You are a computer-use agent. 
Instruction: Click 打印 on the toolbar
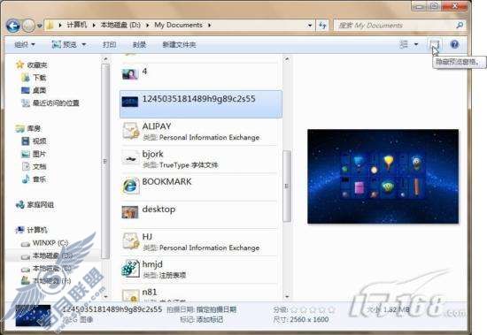coord(109,45)
